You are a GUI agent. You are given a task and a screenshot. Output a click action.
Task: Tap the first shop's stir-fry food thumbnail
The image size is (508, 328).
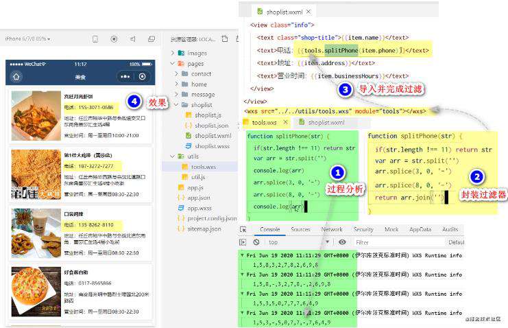pos(36,115)
